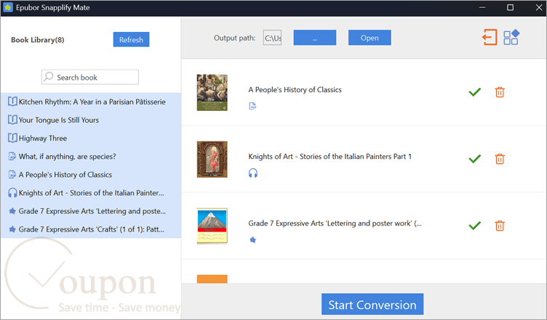Click headphones icon beside Knights of Art in library

tap(12, 193)
